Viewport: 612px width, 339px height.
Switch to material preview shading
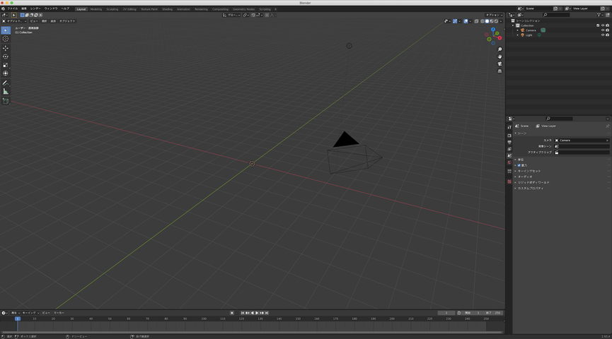click(x=492, y=21)
